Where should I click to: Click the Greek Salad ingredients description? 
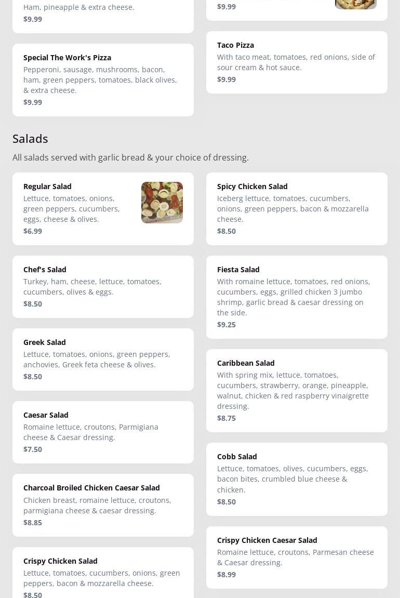(x=97, y=360)
